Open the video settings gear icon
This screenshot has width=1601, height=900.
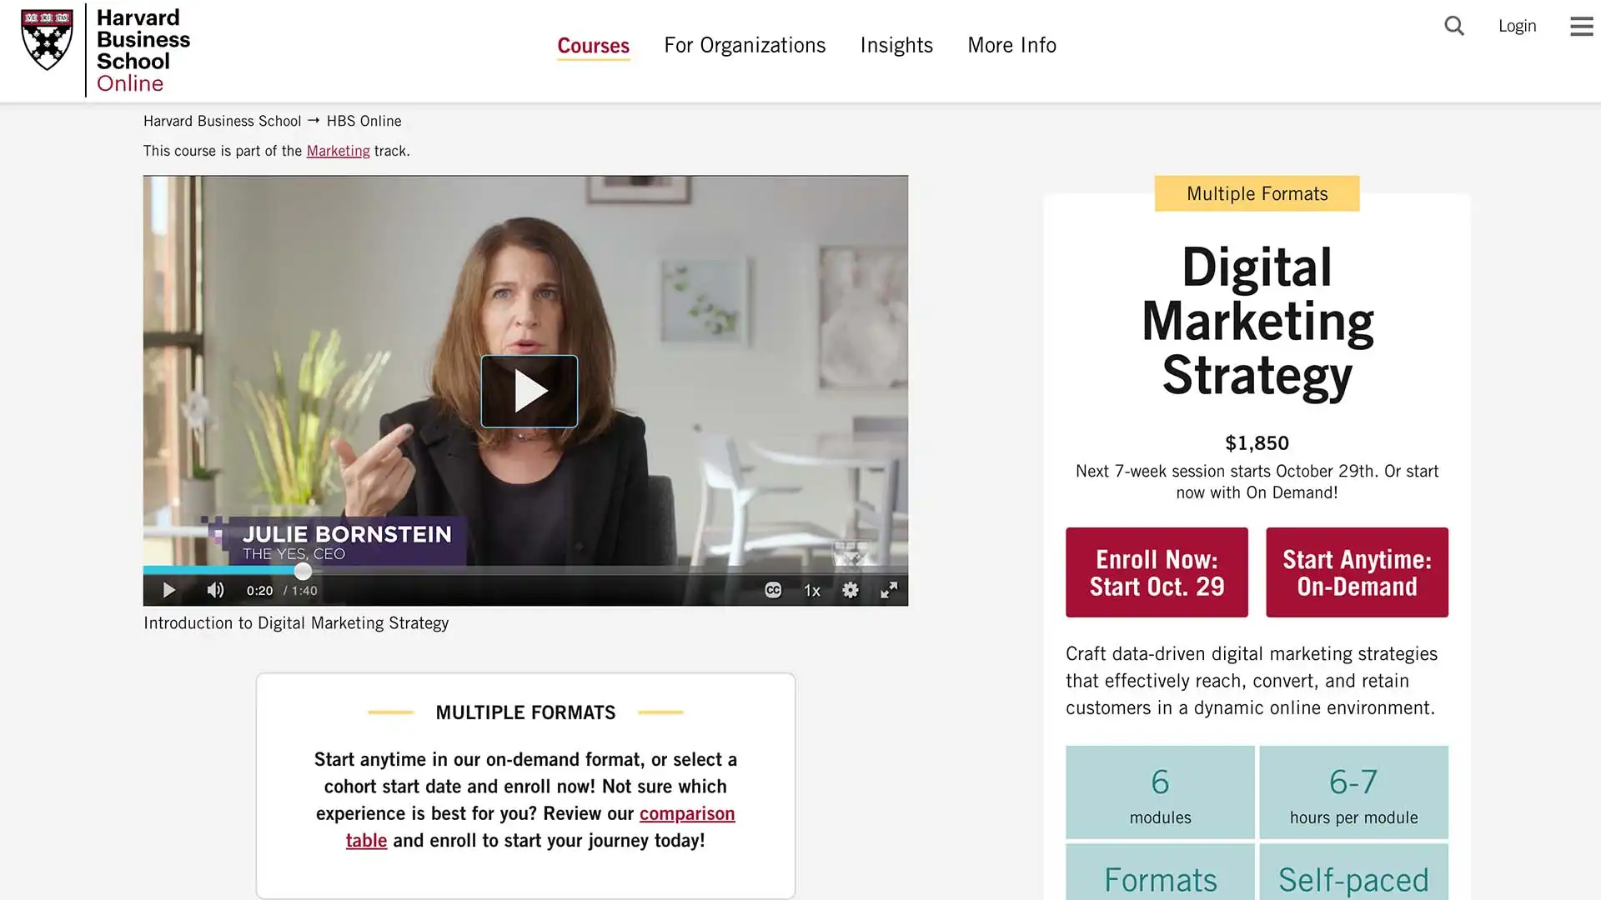(x=850, y=590)
